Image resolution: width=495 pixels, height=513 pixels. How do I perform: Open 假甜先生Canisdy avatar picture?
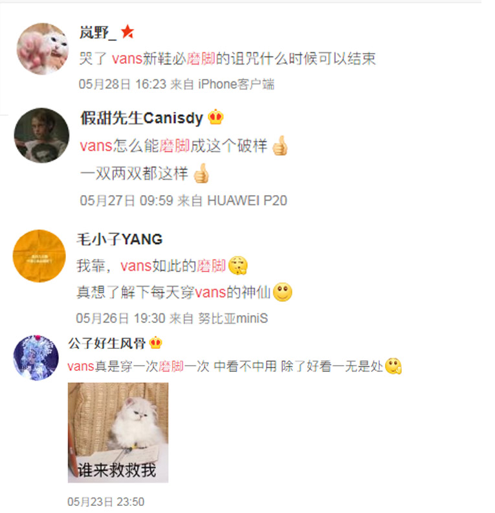tap(41, 135)
